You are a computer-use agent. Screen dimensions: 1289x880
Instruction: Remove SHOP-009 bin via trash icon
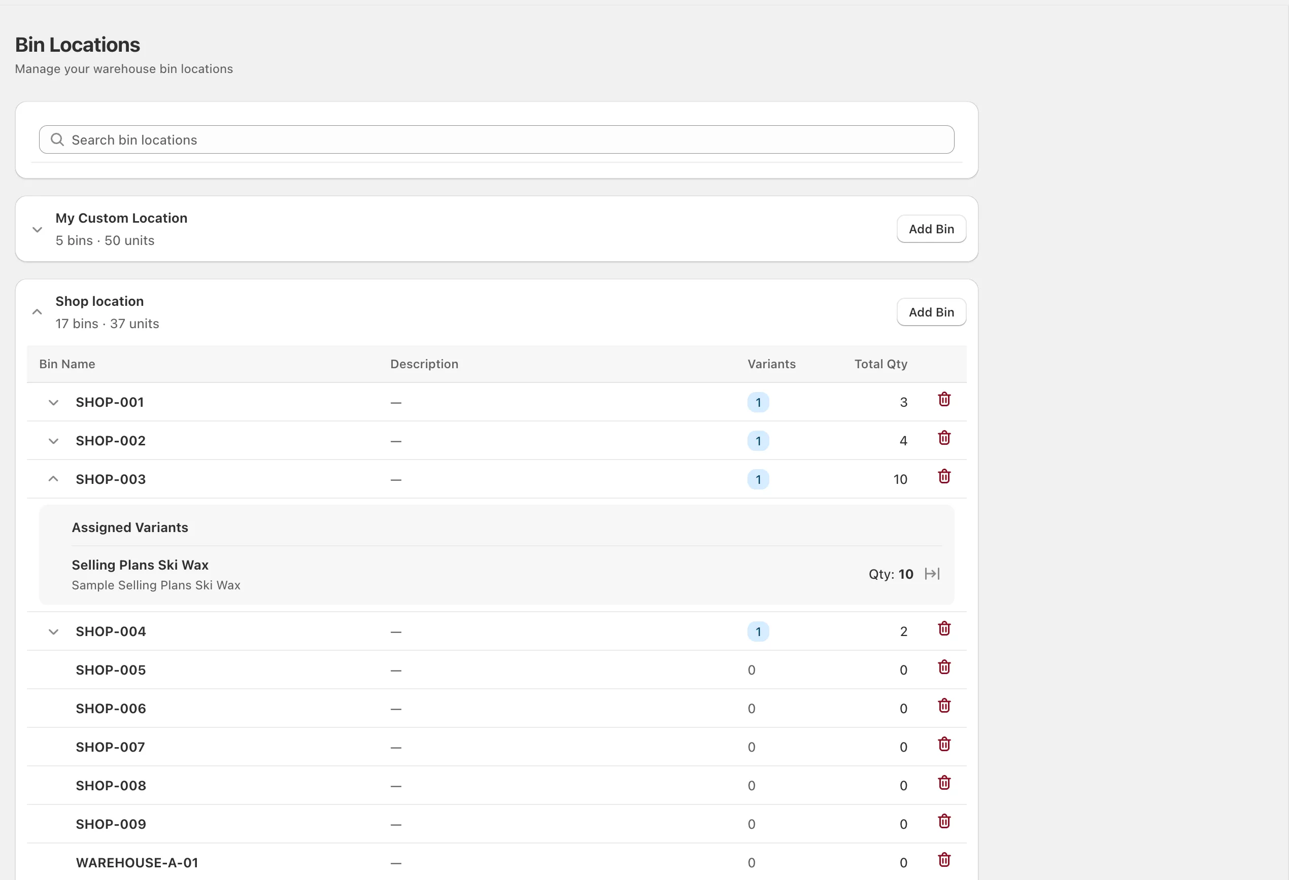click(944, 821)
